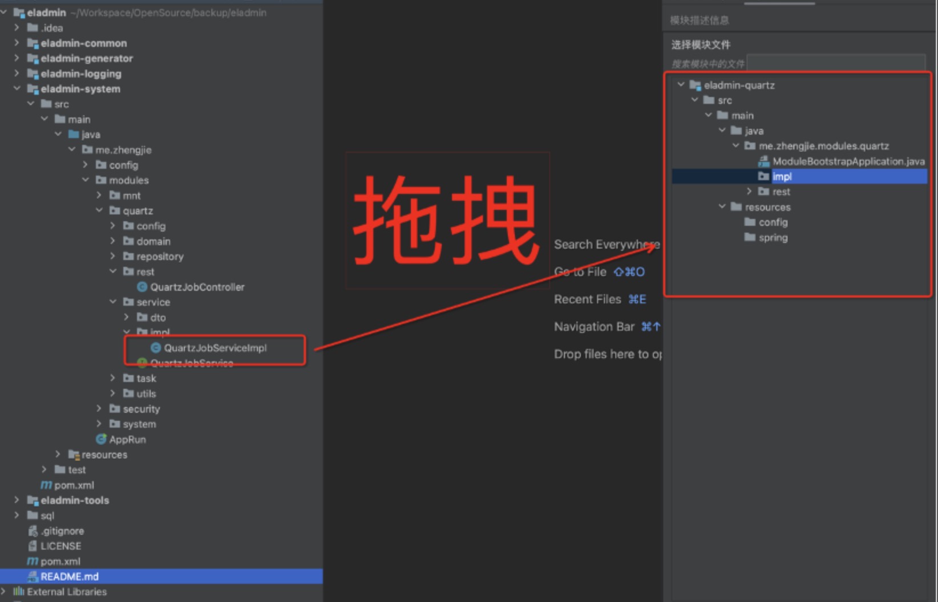Click the 选择模块文件 heading
Viewport: 938px width, 602px height.
point(701,45)
